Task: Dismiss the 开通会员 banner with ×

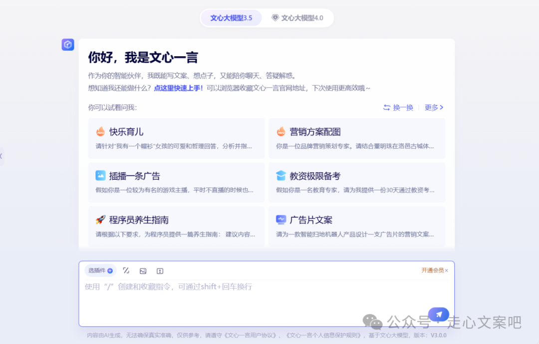Action: tap(447, 270)
